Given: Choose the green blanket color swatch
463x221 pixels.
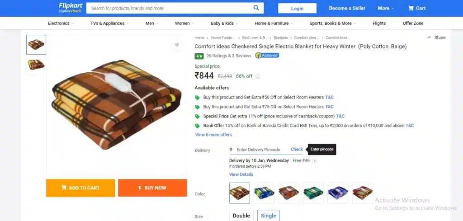Looking at the screenshot, I should 313,193.
